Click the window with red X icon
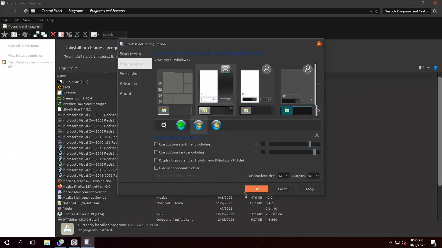 [x=61, y=34]
